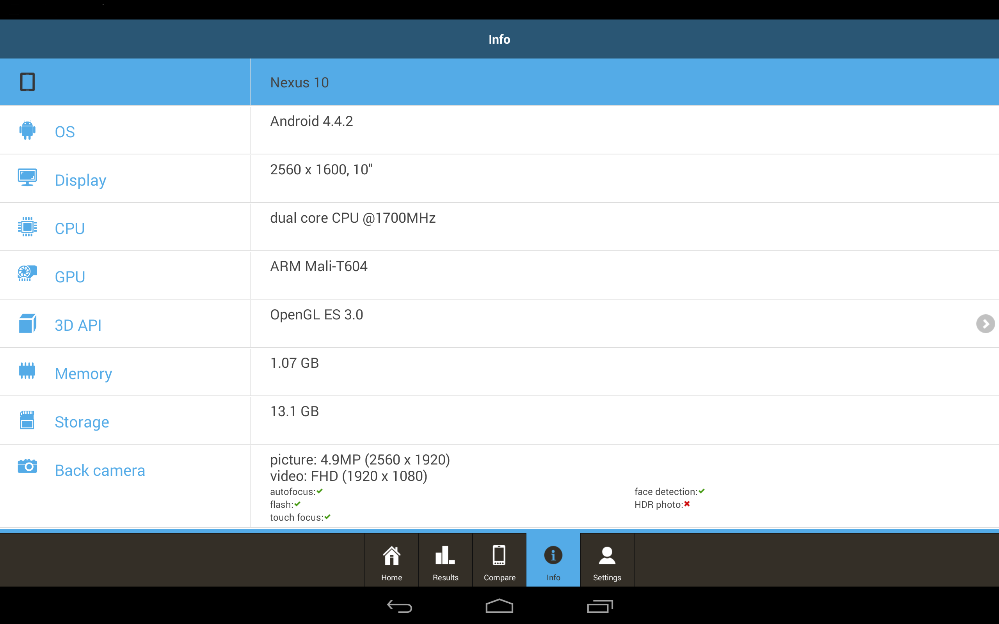The image size is (999, 624).
Task: Toggle the autofocus checkmark
Action: (320, 491)
